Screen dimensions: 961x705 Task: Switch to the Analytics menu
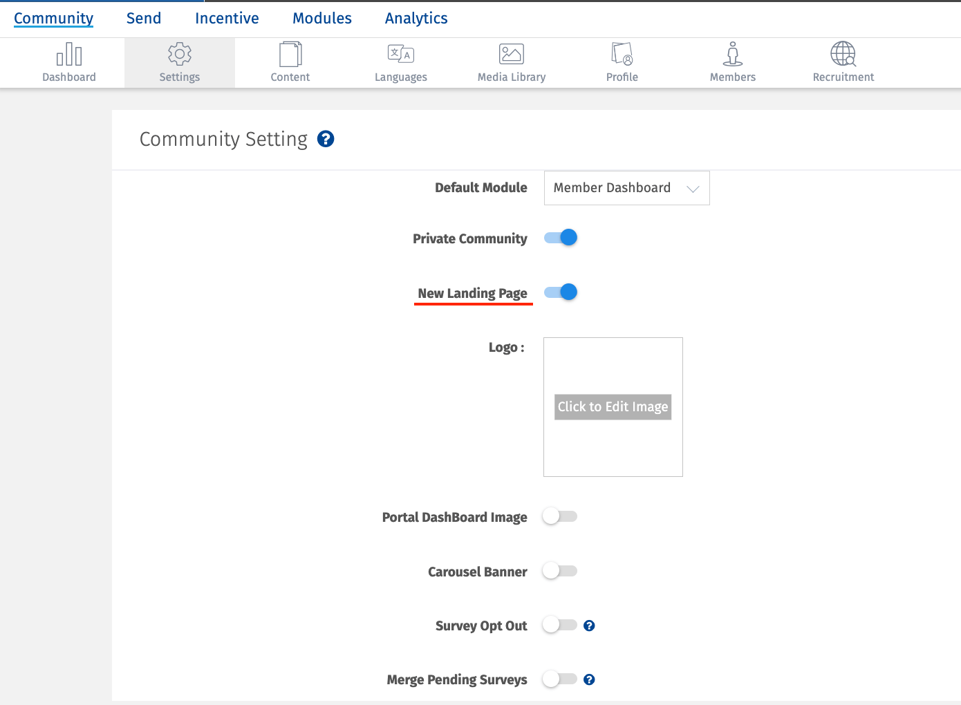(x=416, y=18)
